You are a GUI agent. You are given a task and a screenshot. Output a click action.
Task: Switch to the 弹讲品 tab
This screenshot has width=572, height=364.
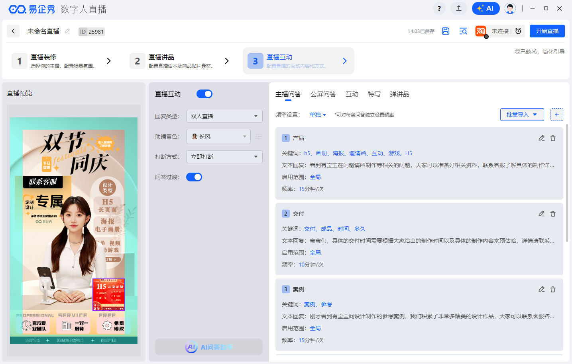click(399, 94)
